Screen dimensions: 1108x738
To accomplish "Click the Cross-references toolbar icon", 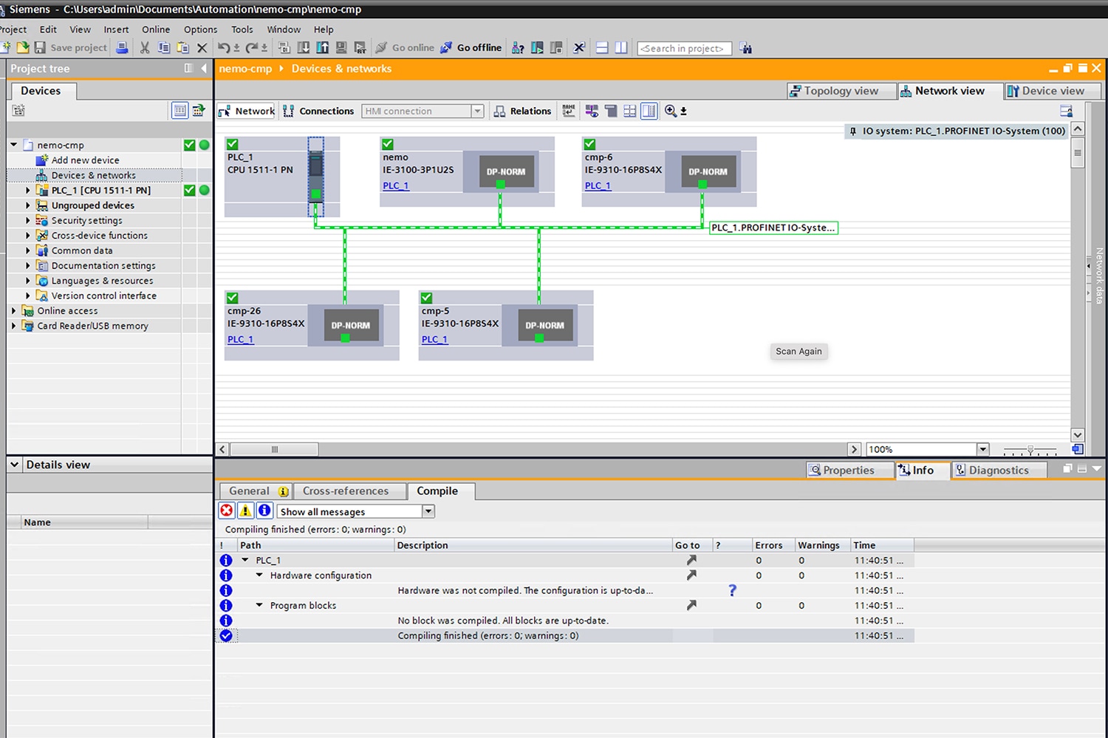I will click(579, 48).
